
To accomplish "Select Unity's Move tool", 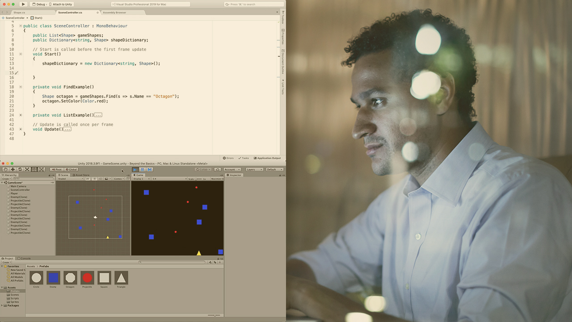I will pos(13,169).
